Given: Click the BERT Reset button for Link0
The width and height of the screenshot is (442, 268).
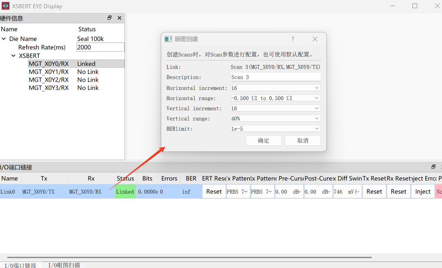Looking at the screenshot, I should coord(214,192).
